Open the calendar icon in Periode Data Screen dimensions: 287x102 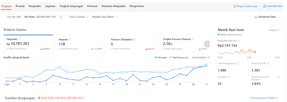61,17
